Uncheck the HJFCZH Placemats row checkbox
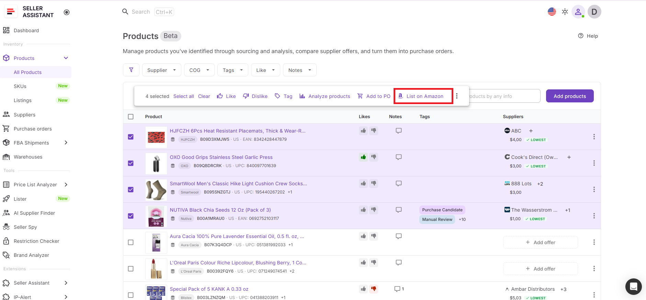Screen dimensions: 646x300 (131, 137)
